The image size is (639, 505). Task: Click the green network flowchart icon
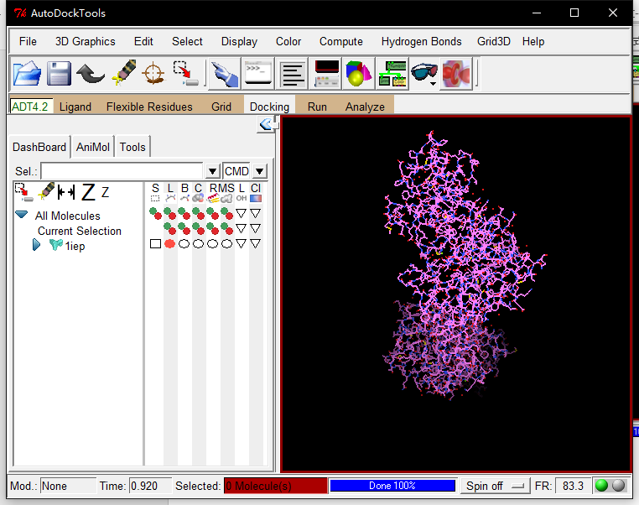(x=392, y=74)
